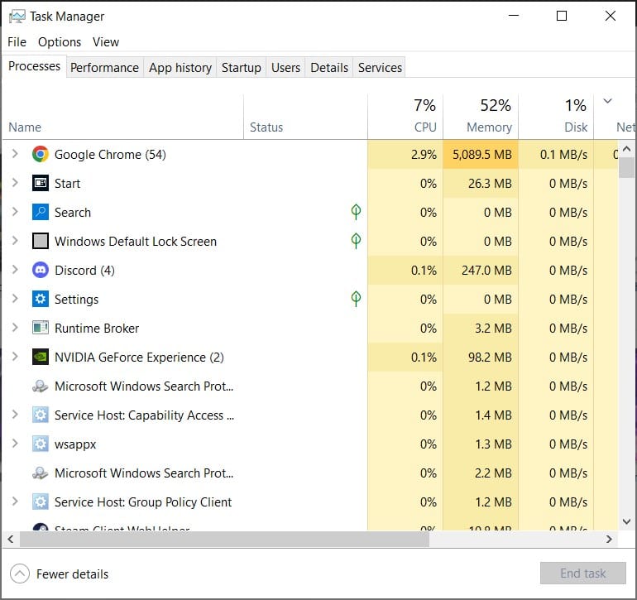Click the Service Host: Group Policy Client icon
The height and width of the screenshot is (600, 637).
point(41,502)
